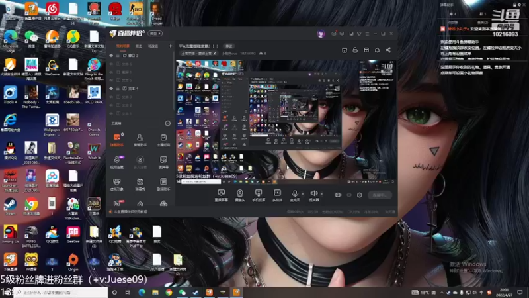Show the 文本 3 source with eye icon

[111, 97]
